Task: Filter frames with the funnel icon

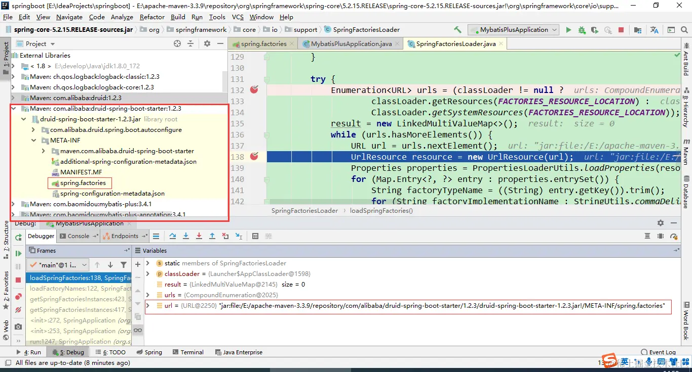Action: click(124, 264)
